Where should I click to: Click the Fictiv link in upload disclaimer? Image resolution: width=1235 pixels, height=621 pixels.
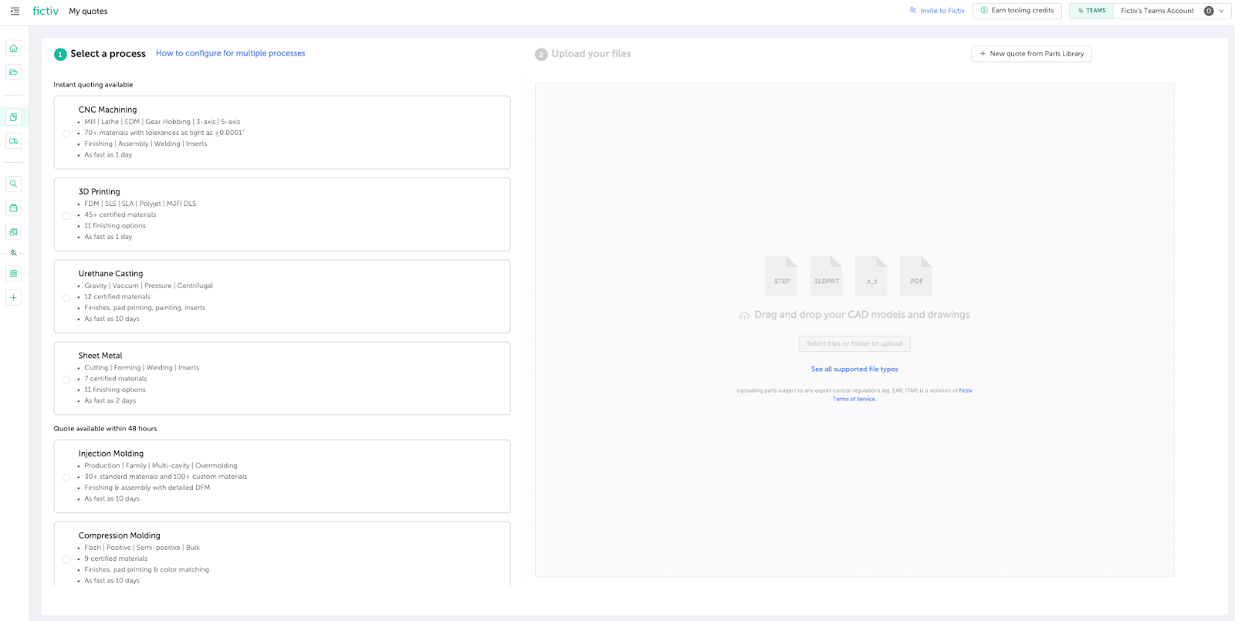(x=966, y=391)
